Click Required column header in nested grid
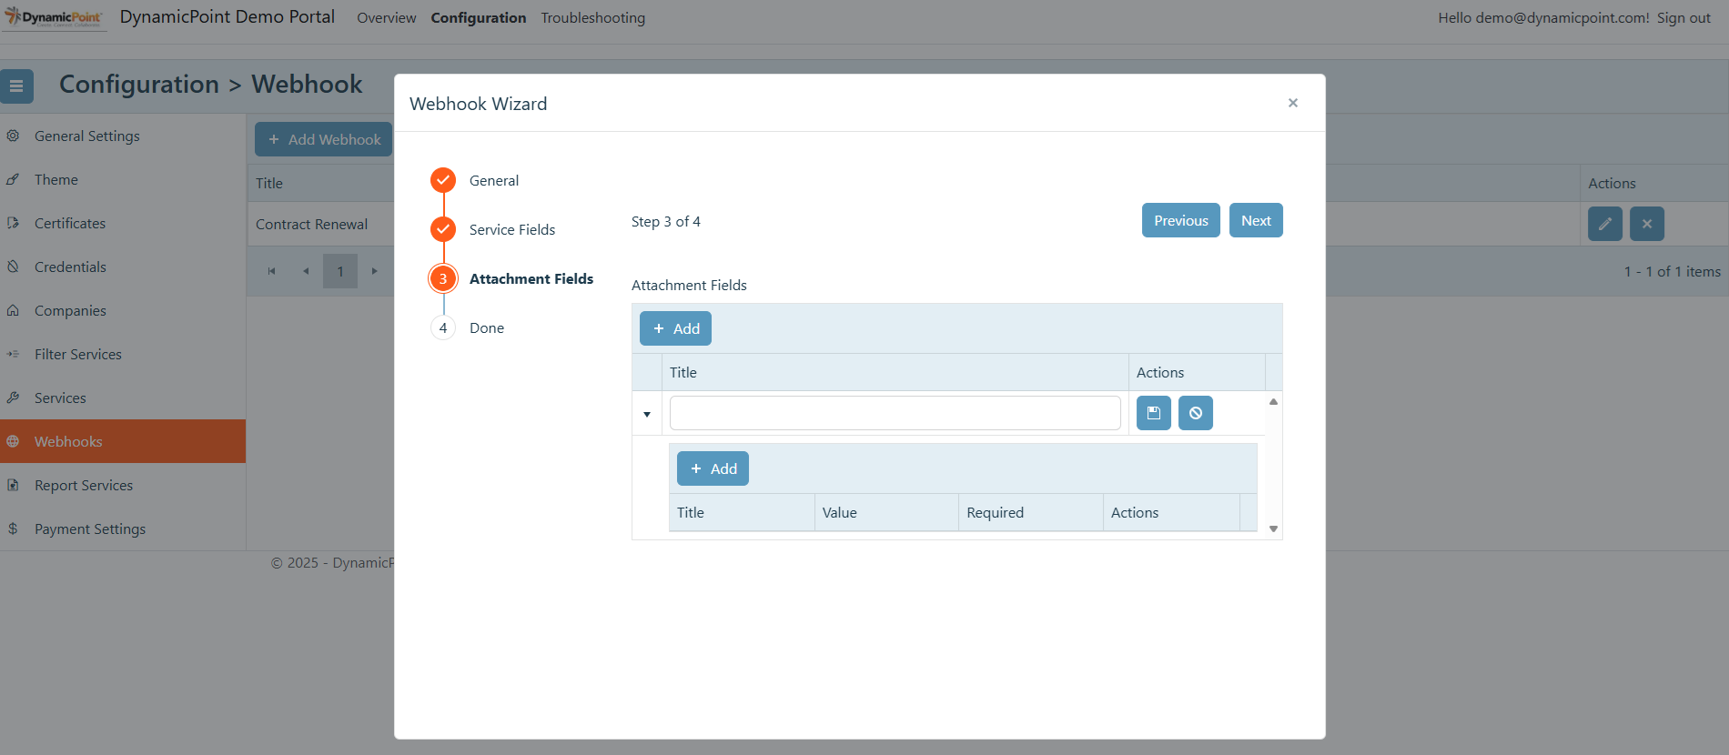This screenshot has height=755, width=1729. click(1031, 512)
